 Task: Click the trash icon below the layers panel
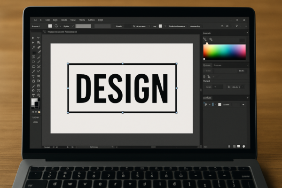click(244, 147)
